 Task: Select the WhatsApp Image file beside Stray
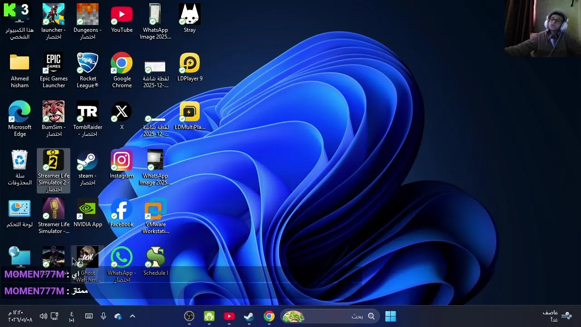155,21
